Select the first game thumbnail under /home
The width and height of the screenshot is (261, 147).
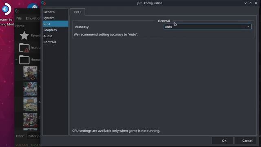[x=30, y=73]
